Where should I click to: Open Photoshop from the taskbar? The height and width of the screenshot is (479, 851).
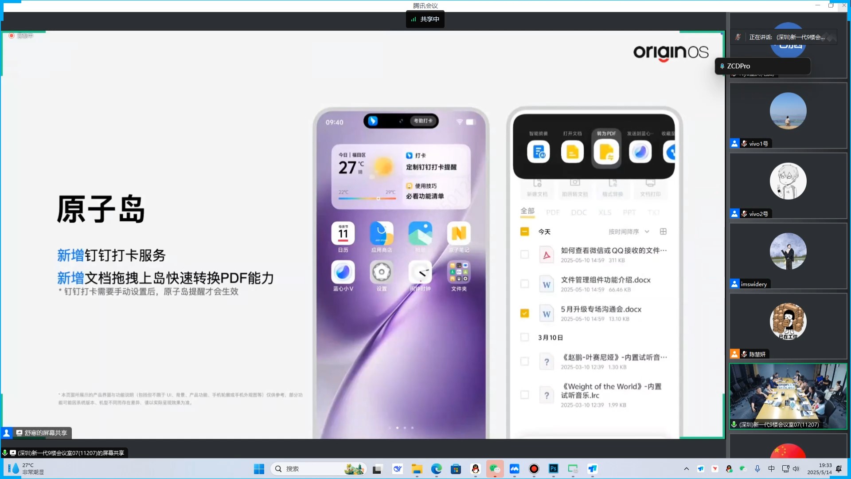point(554,469)
